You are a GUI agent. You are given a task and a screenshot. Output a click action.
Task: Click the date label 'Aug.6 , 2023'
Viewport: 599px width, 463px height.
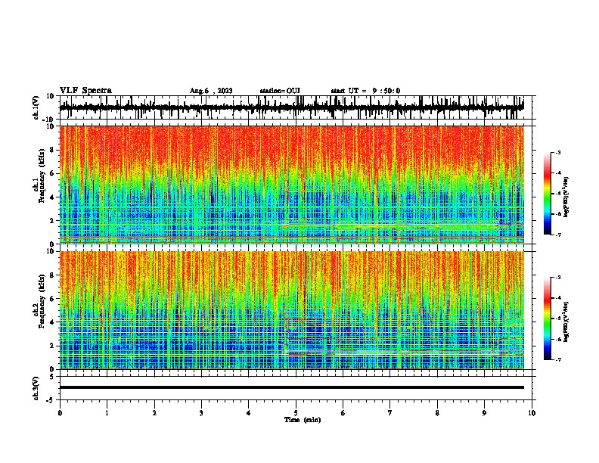pyautogui.click(x=211, y=91)
